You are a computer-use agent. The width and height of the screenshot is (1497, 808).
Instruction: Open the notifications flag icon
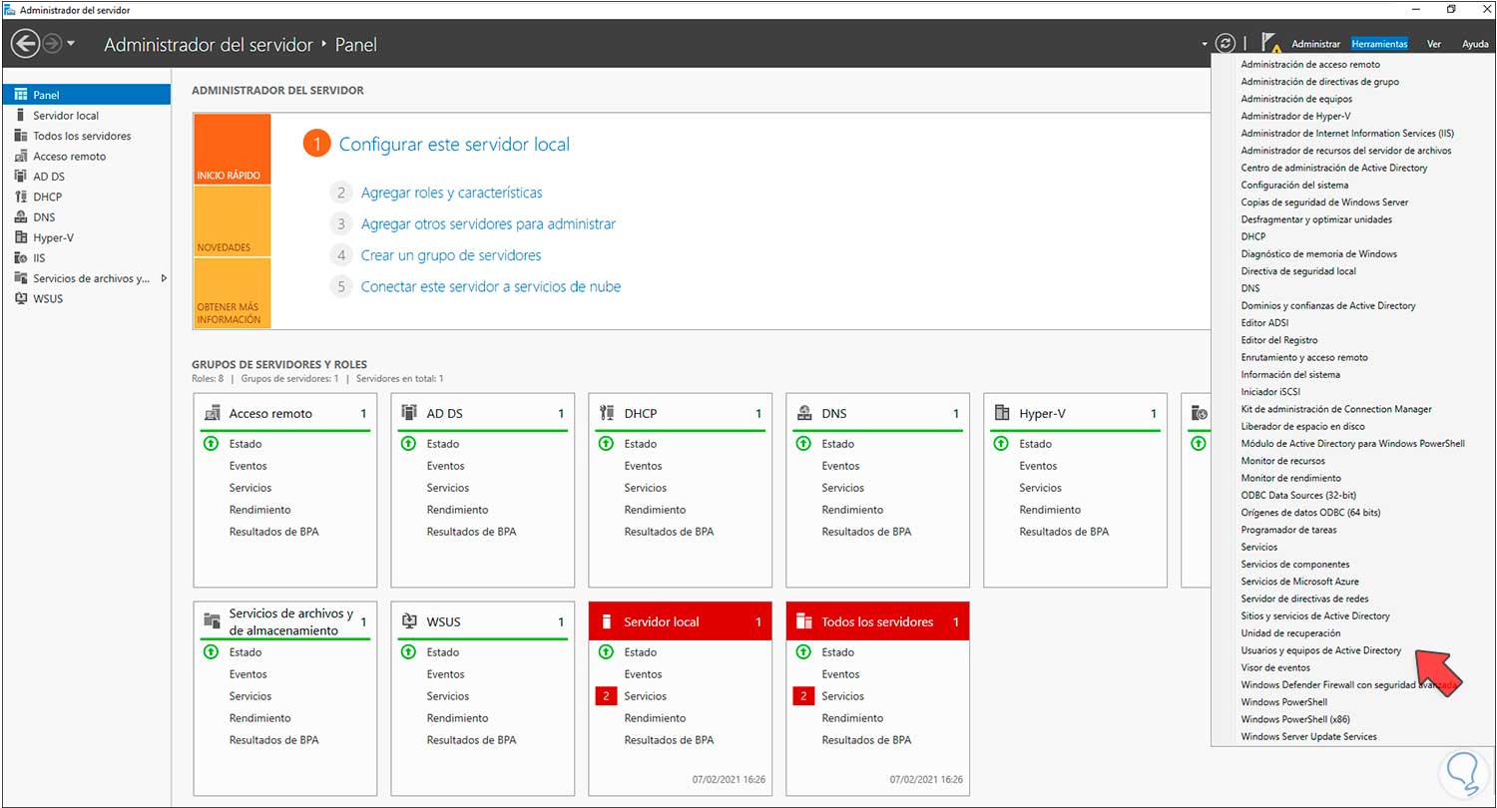[1269, 44]
